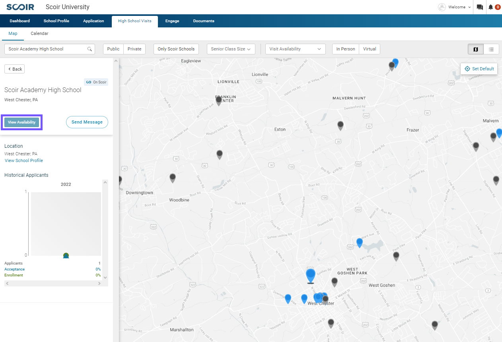The width and height of the screenshot is (502, 342).
Task: Click the Scoir University title text
Action: tap(68, 7)
